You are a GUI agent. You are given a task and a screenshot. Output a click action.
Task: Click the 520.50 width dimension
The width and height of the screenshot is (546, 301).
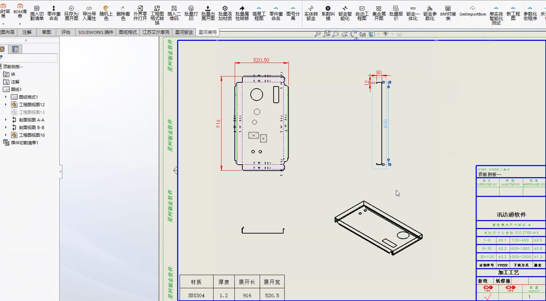click(x=261, y=60)
